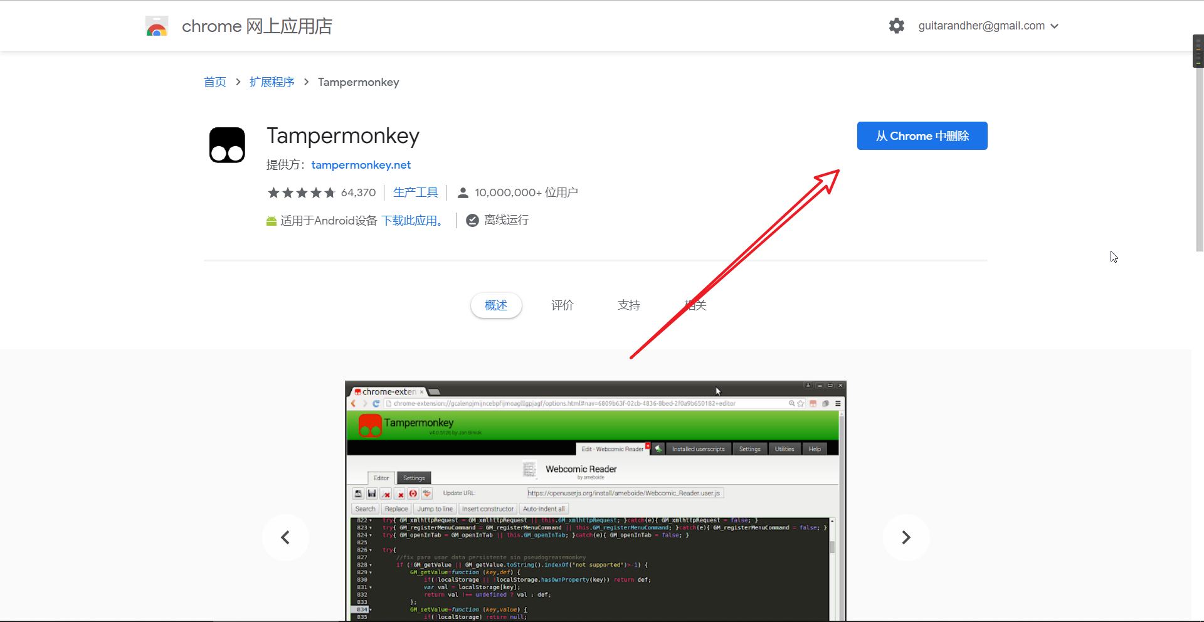Click 从 Chrome 中删除 button

tap(922, 135)
